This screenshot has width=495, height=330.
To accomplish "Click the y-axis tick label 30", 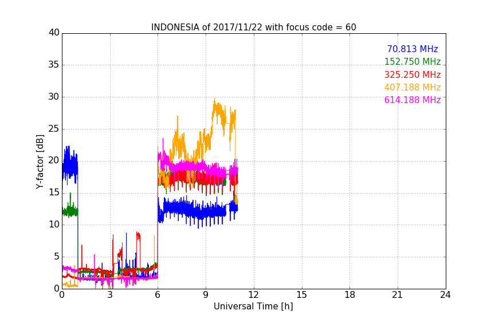I will tap(54, 97).
